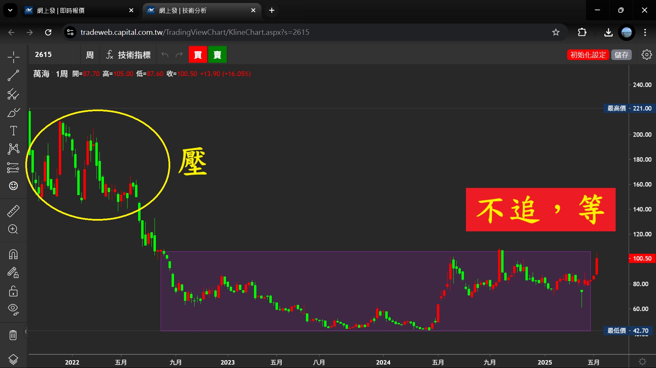
Task: Select the crosshair cursor tool
Action: (x=13, y=57)
